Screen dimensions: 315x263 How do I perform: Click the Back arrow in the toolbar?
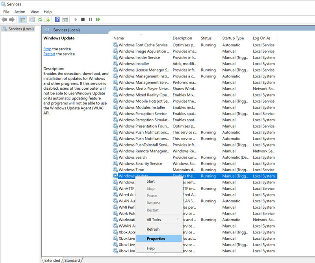(4, 20)
